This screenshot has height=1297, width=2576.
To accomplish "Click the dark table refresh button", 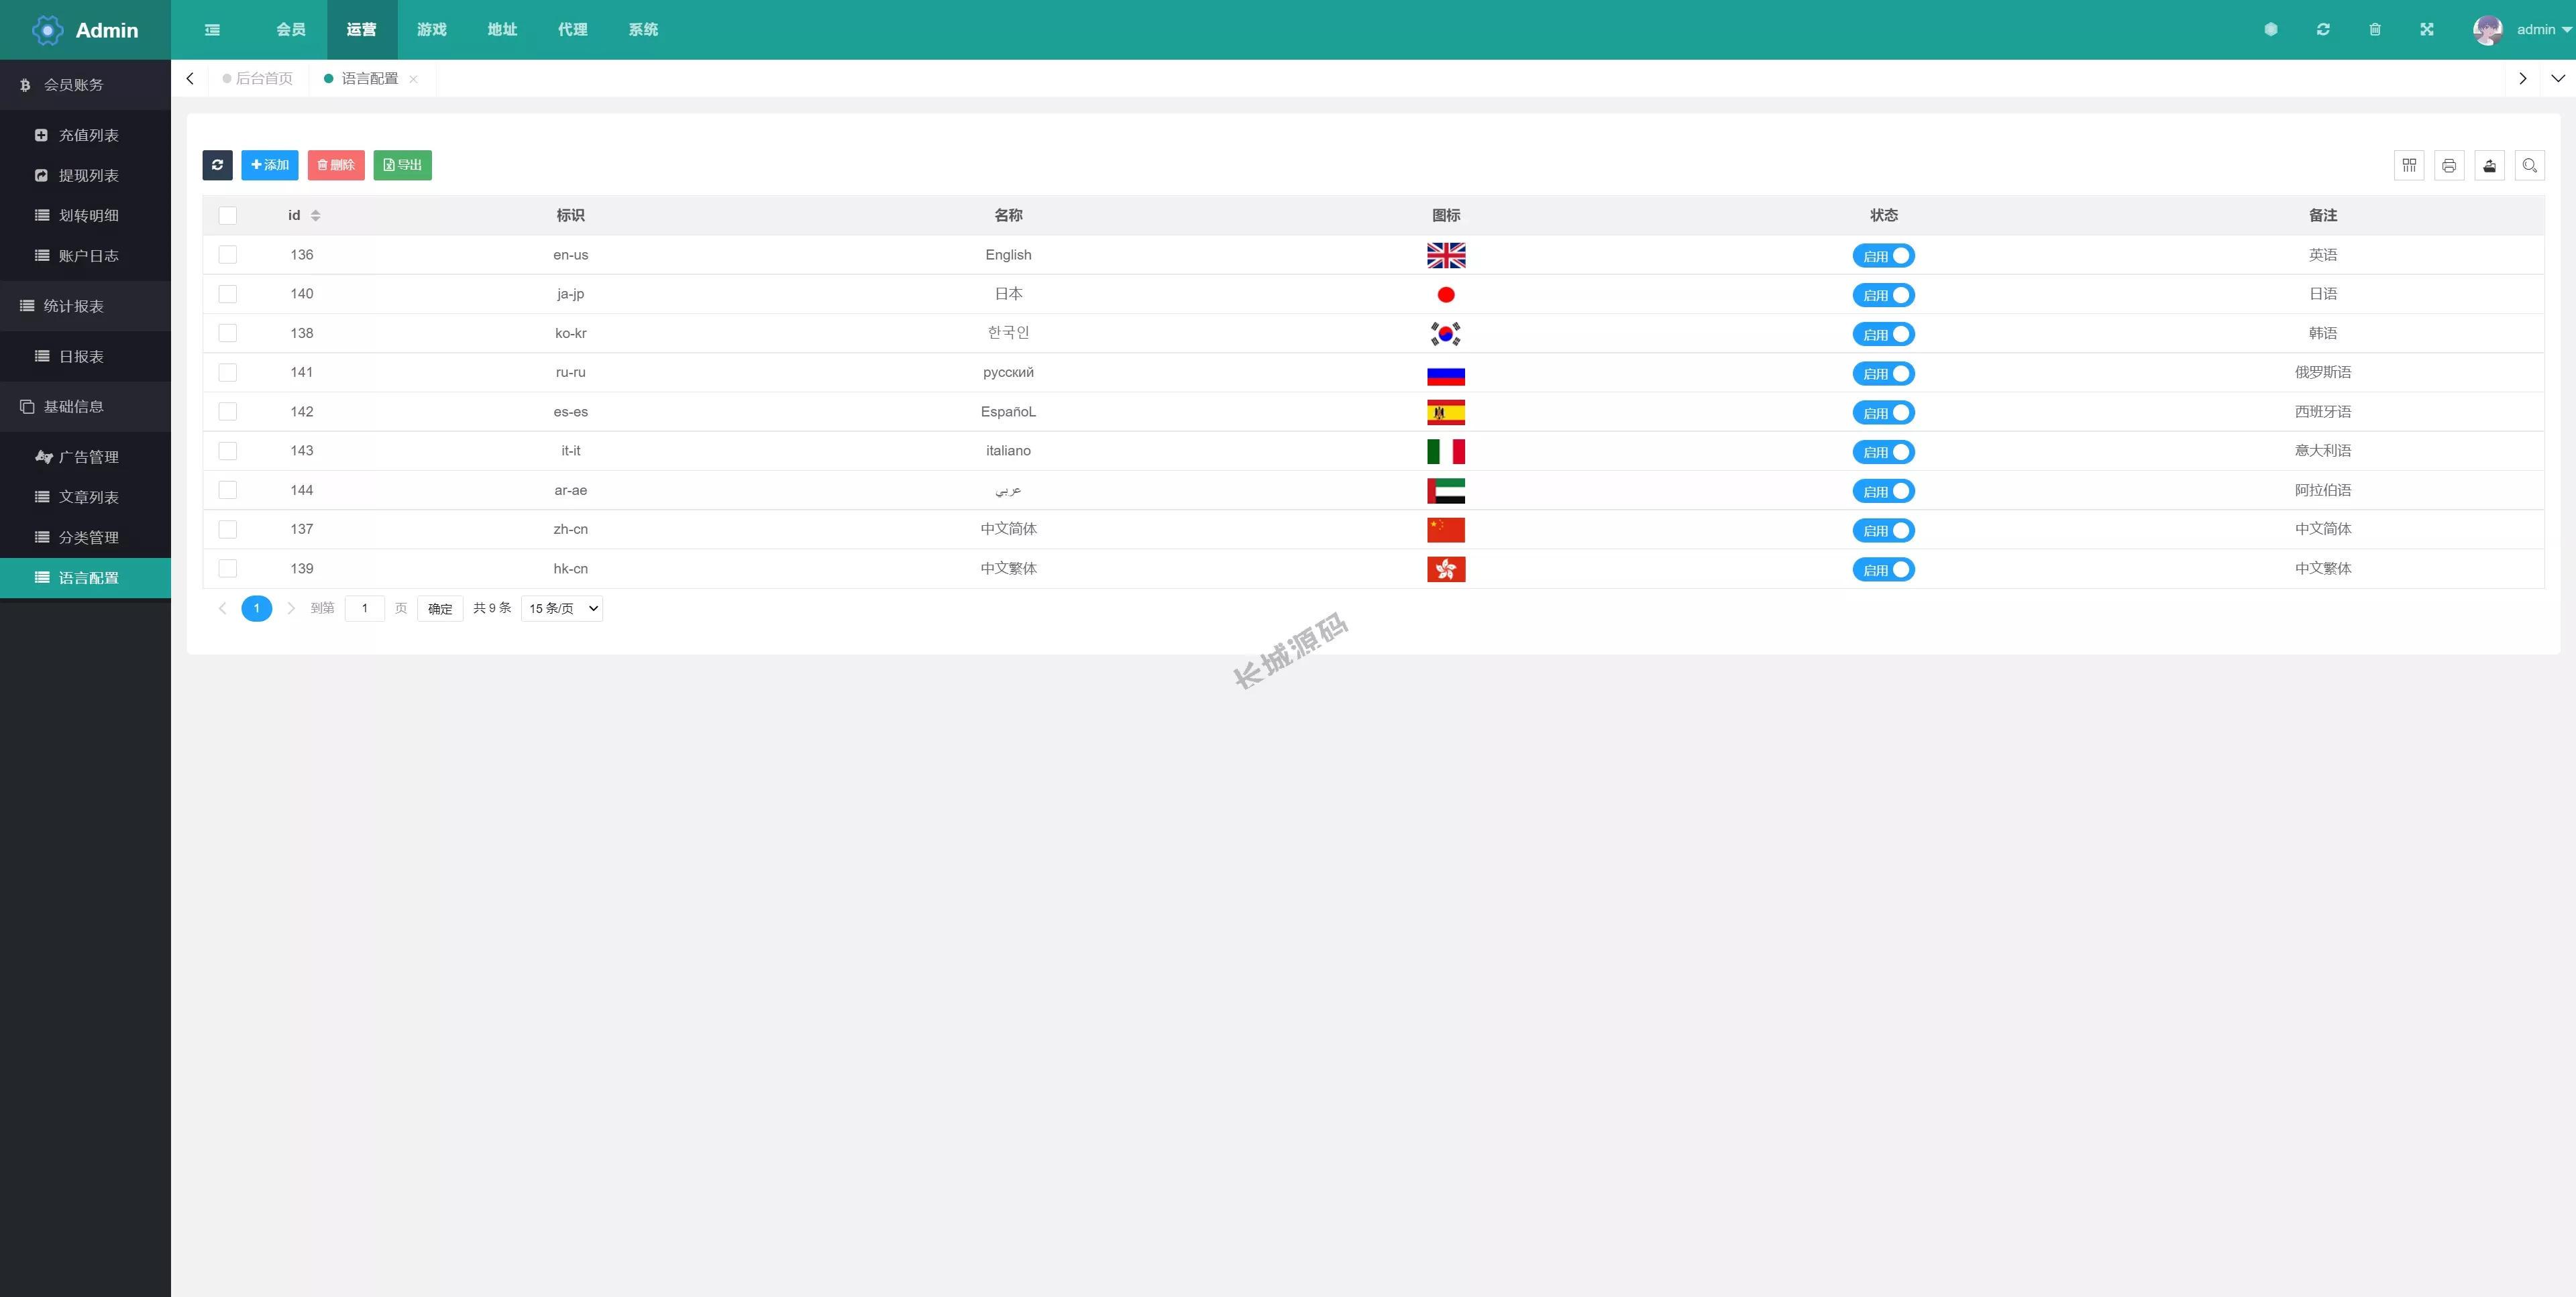I will (217, 165).
